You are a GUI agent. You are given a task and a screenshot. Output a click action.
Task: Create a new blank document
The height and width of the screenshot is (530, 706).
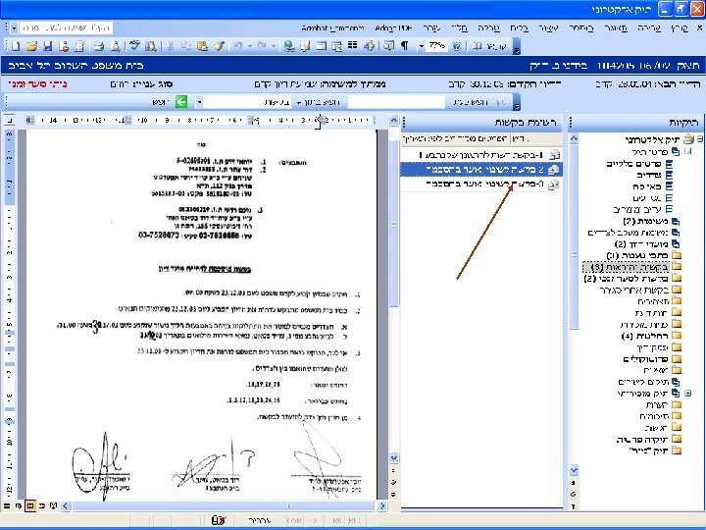pos(16,46)
